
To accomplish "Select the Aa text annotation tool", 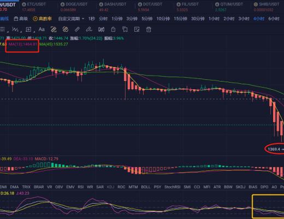I will [x=42, y=30].
